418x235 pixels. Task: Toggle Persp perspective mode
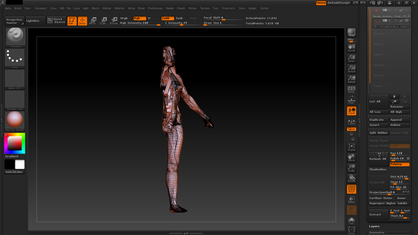(x=351, y=90)
